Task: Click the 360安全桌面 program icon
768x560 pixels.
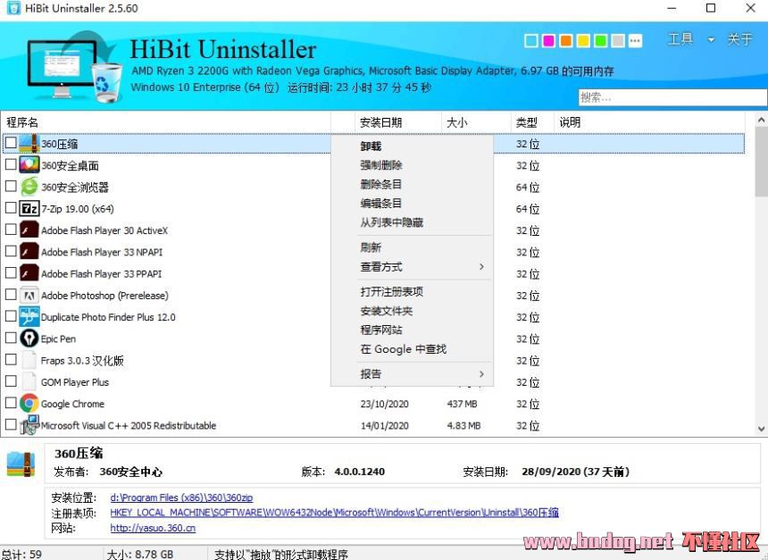Action: click(29, 165)
